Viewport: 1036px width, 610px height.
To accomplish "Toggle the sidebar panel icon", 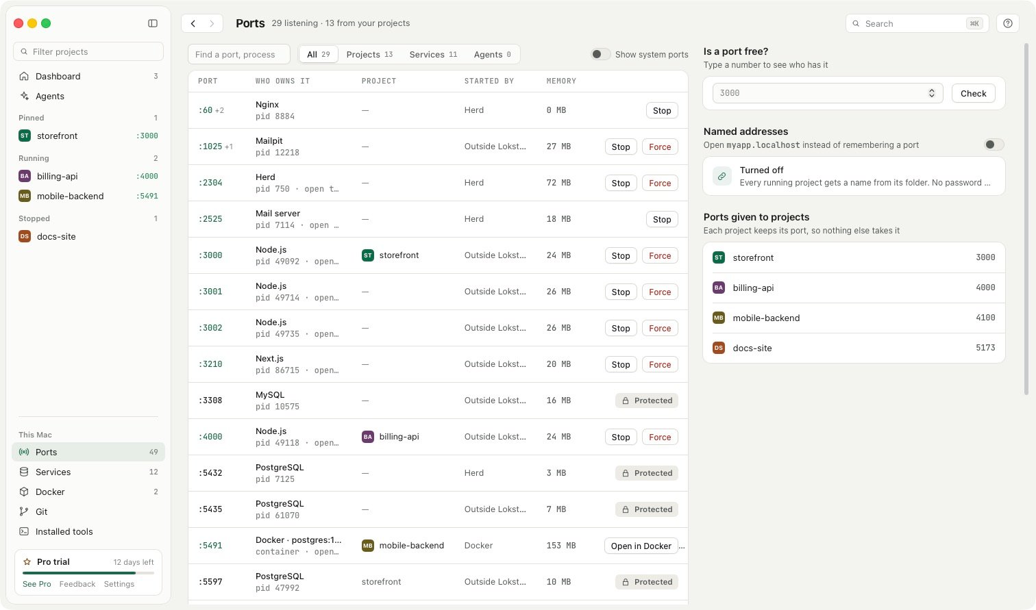I will tap(153, 23).
